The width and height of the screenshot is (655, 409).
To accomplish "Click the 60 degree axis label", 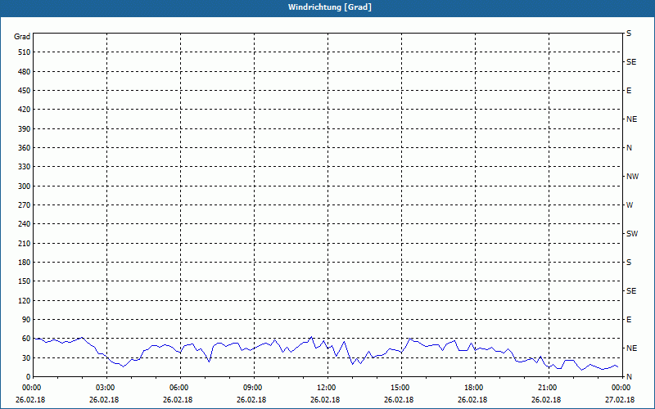I will click(x=26, y=338).
